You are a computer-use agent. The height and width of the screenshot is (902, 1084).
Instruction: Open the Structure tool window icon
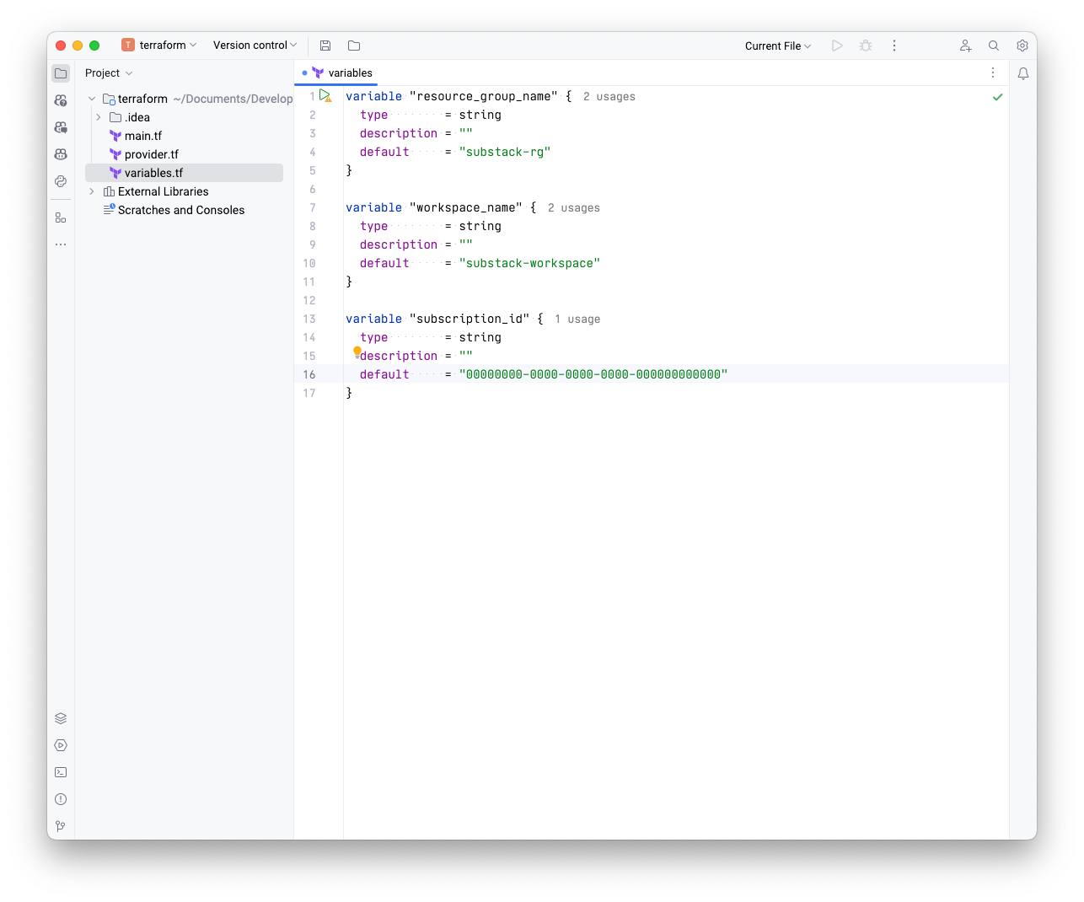(x=61, y=217)
